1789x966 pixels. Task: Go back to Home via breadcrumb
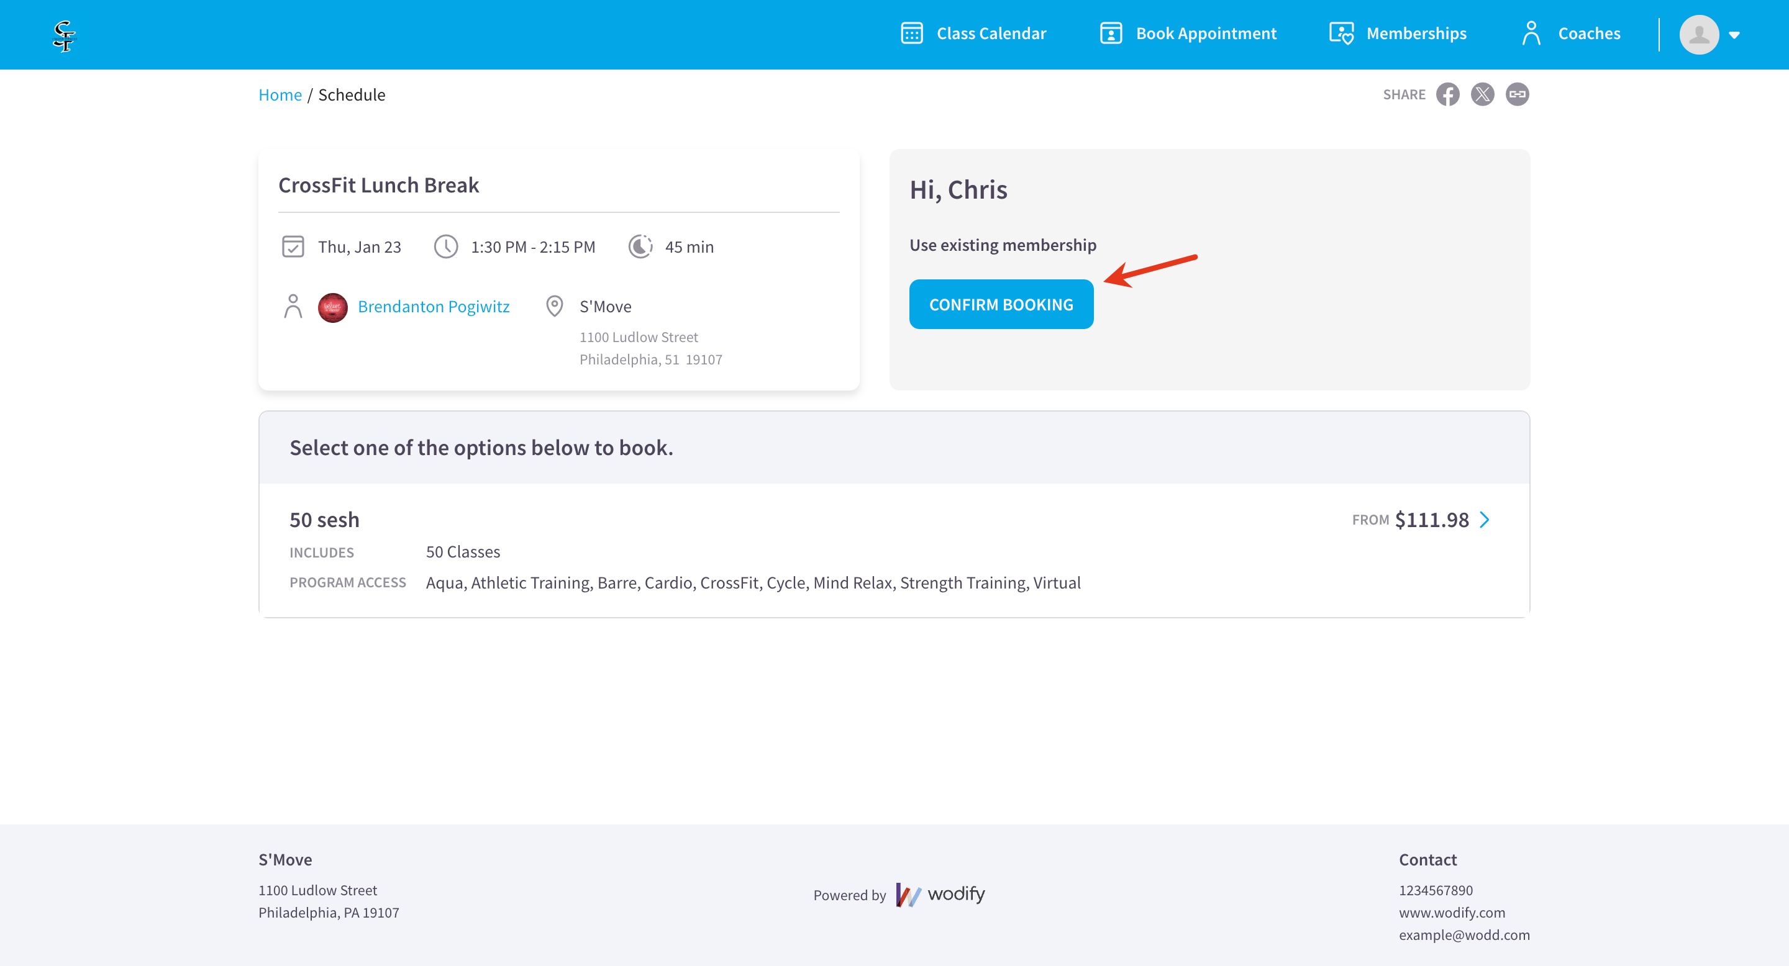(x=280, y=94)
